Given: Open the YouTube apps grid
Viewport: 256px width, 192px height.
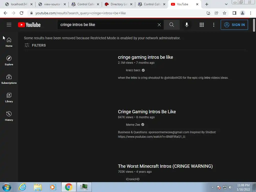Looking at the screenshot, I should coord(202,25).
